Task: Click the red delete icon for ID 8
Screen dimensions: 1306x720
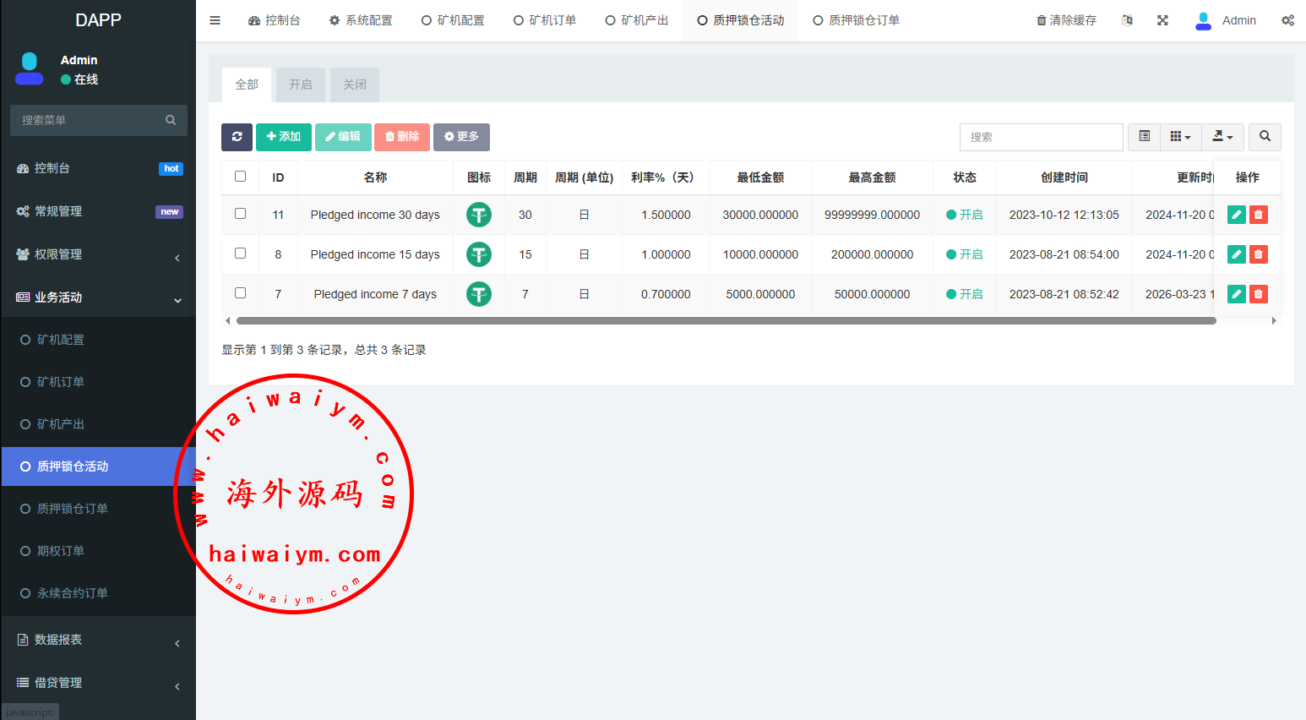Action: pos(1259,254)
